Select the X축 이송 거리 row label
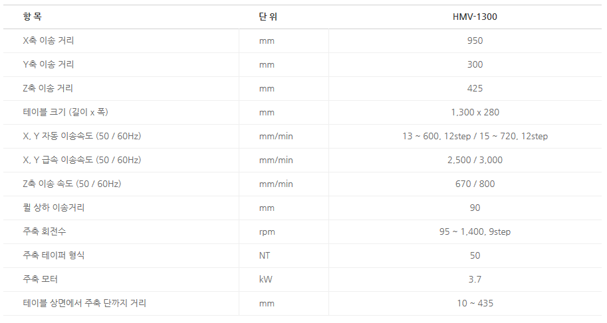This screenshot has width=607, height=323. click(49, 40)
